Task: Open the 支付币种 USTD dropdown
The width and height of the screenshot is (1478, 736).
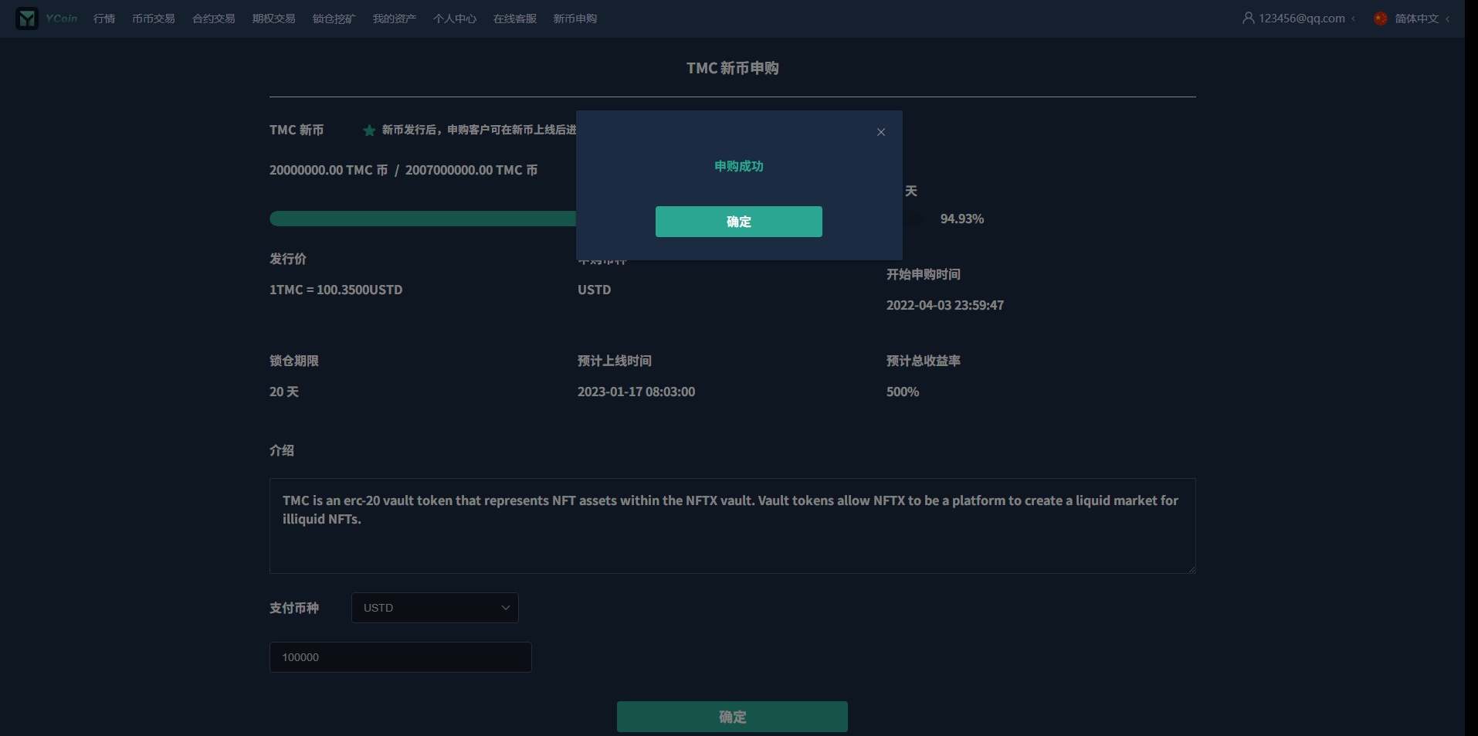Action: click(435, 608)
